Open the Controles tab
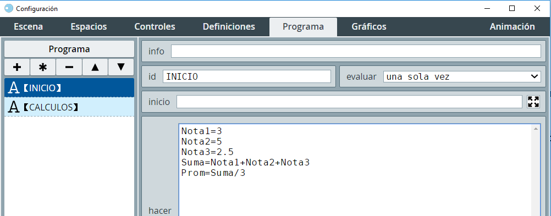The width and height of the screenshot is (551, 216). pyautogui.click(x=155, y=27)
